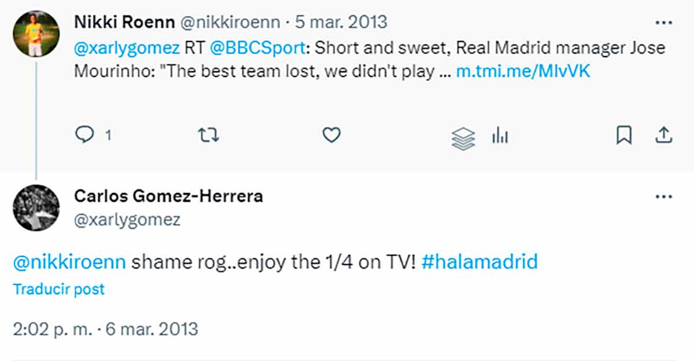
Task: Click Traducir post to translate
Action: [x=58, y=289]
